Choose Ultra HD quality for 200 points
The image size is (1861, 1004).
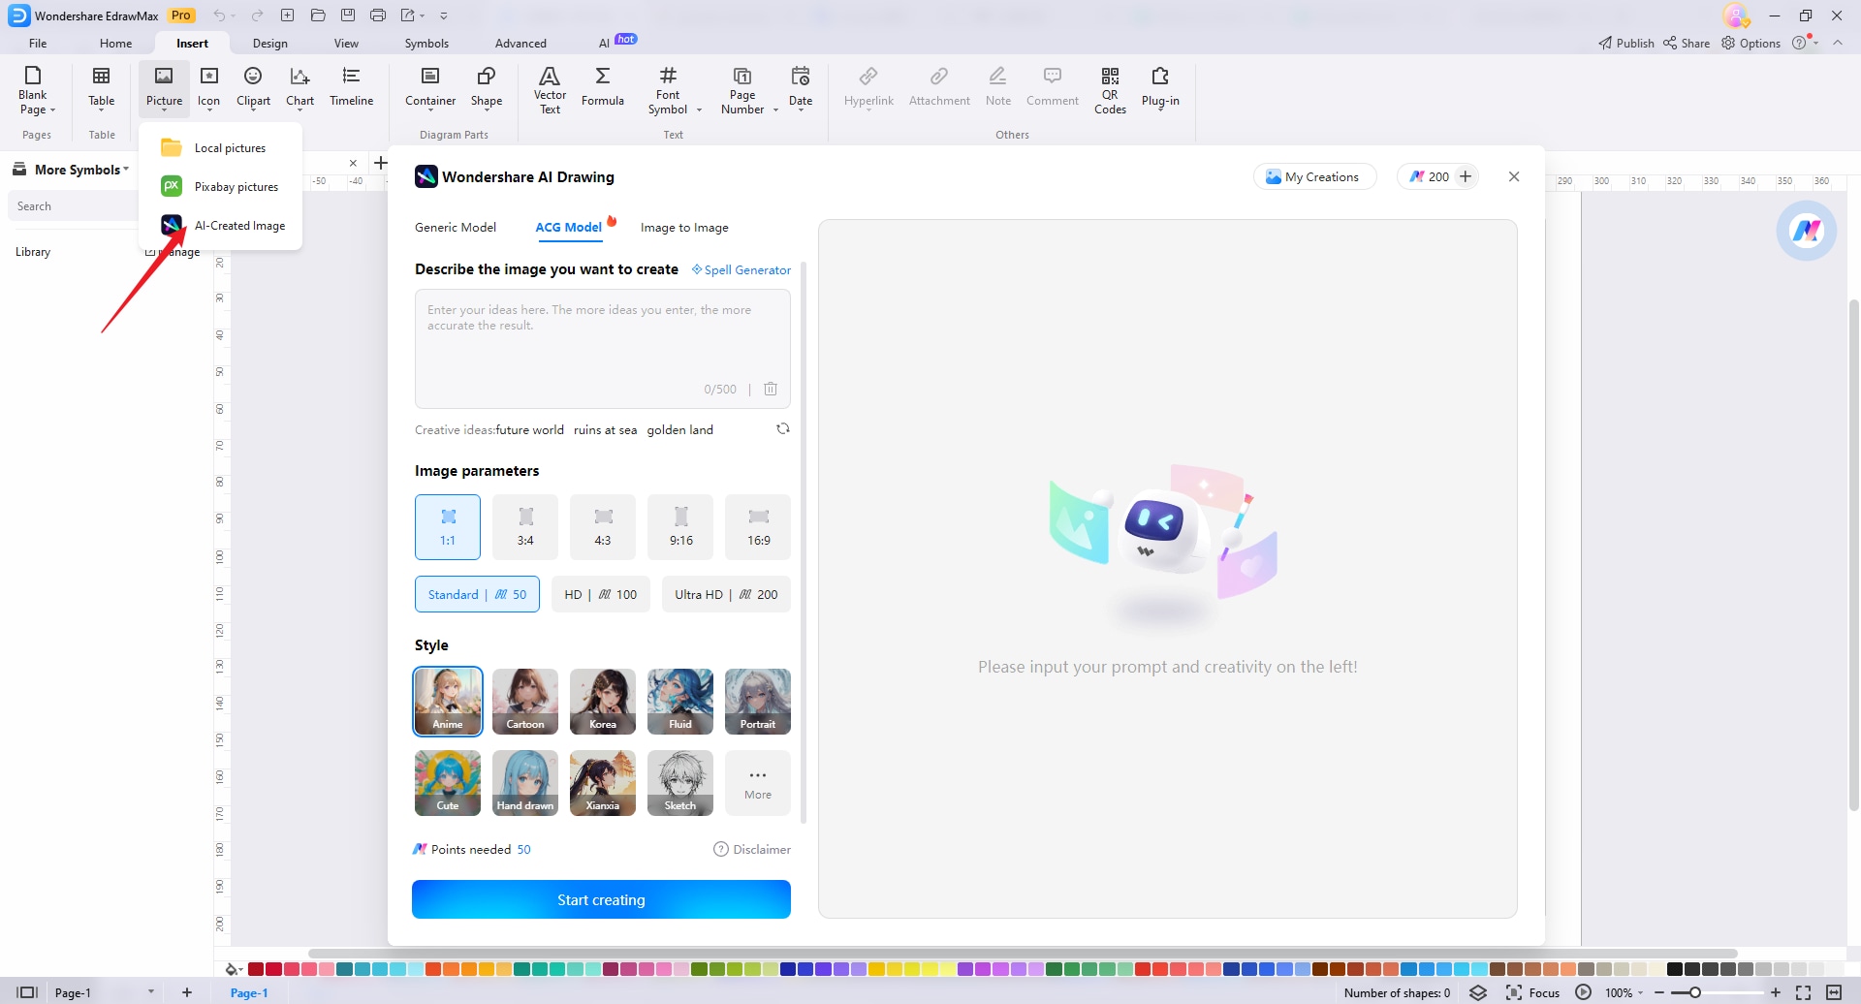[x=726, y=594]
